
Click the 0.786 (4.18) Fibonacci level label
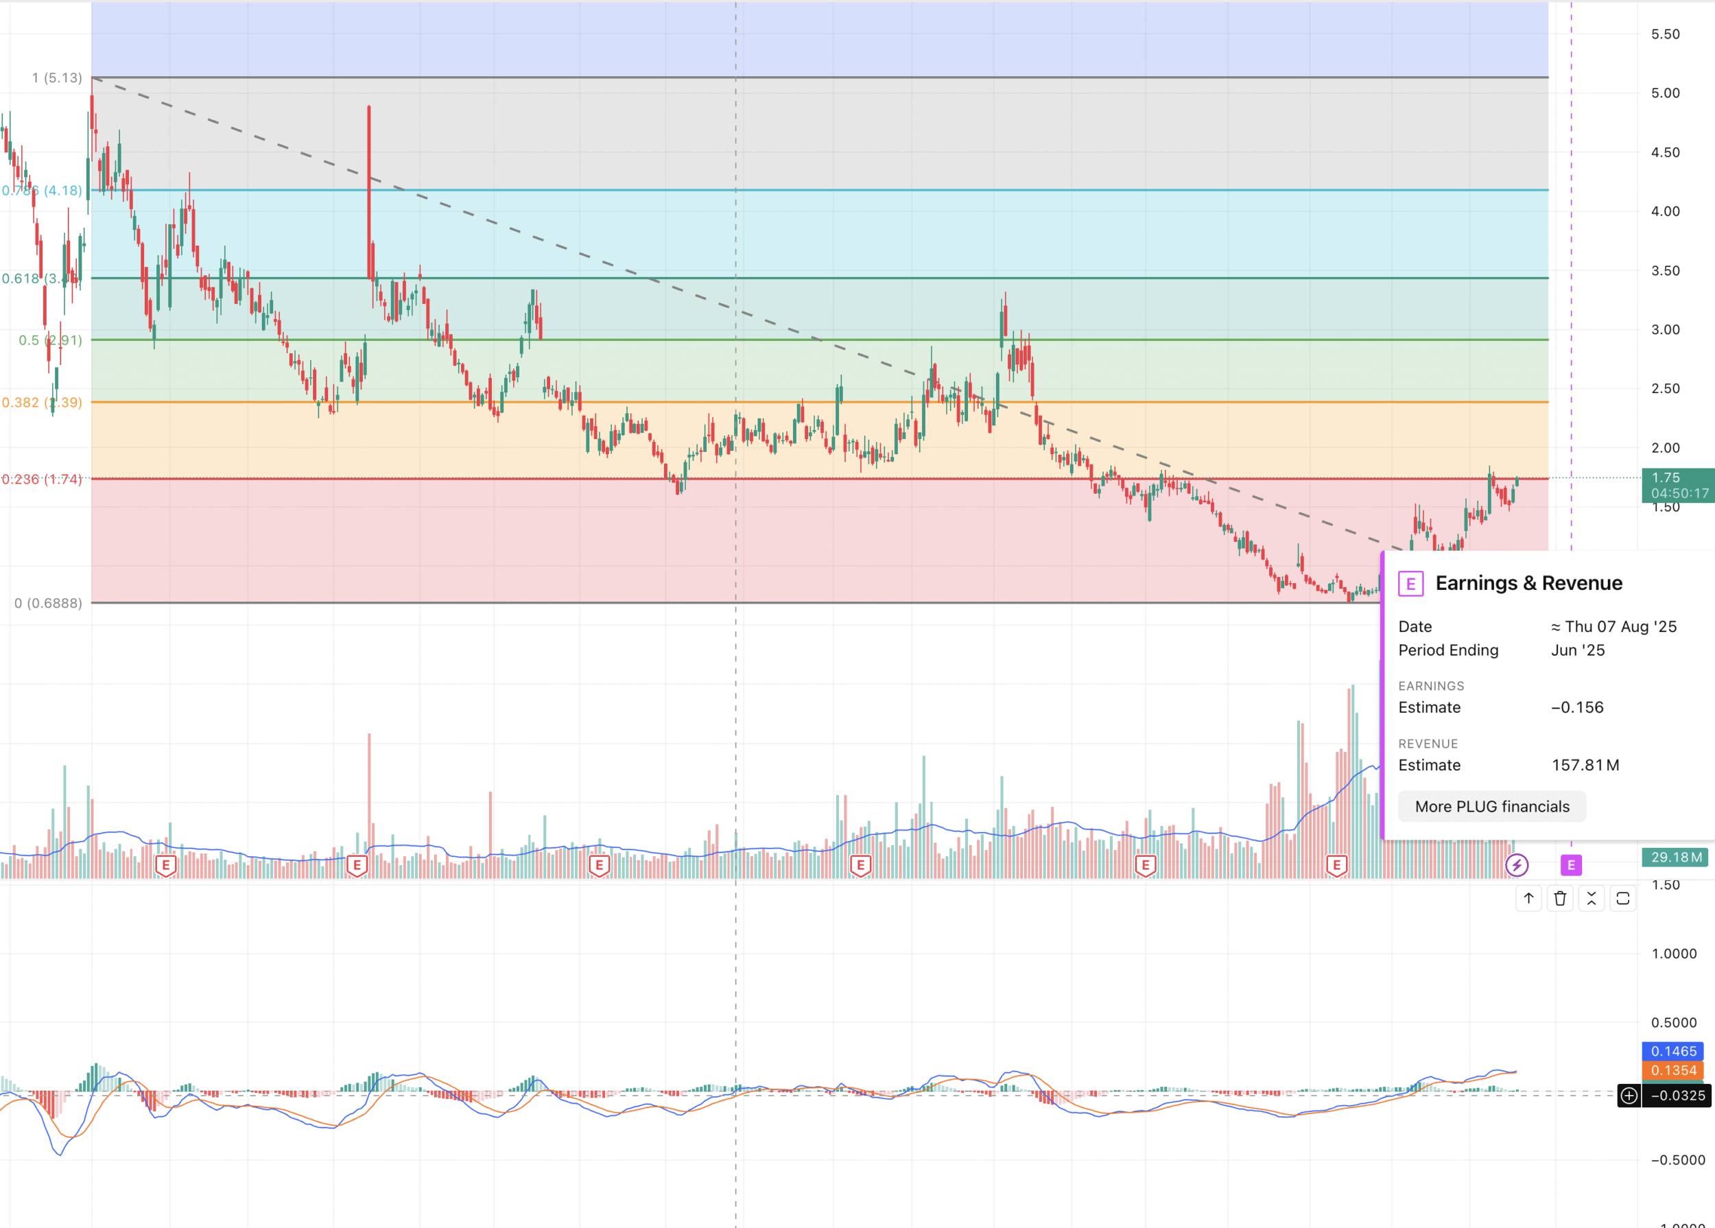(43, 191)
